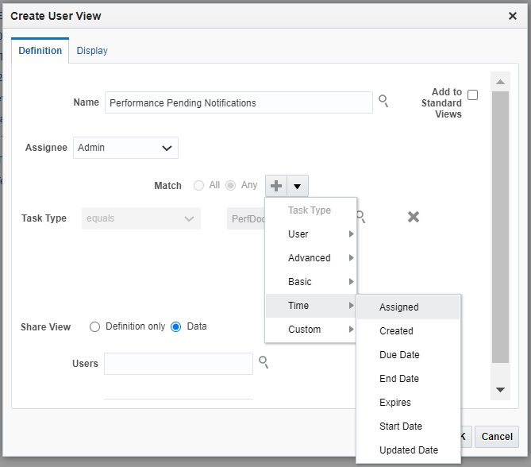Open the search icon next to Users field
Viewport: 531px width, 467px height.
(264, 362)
